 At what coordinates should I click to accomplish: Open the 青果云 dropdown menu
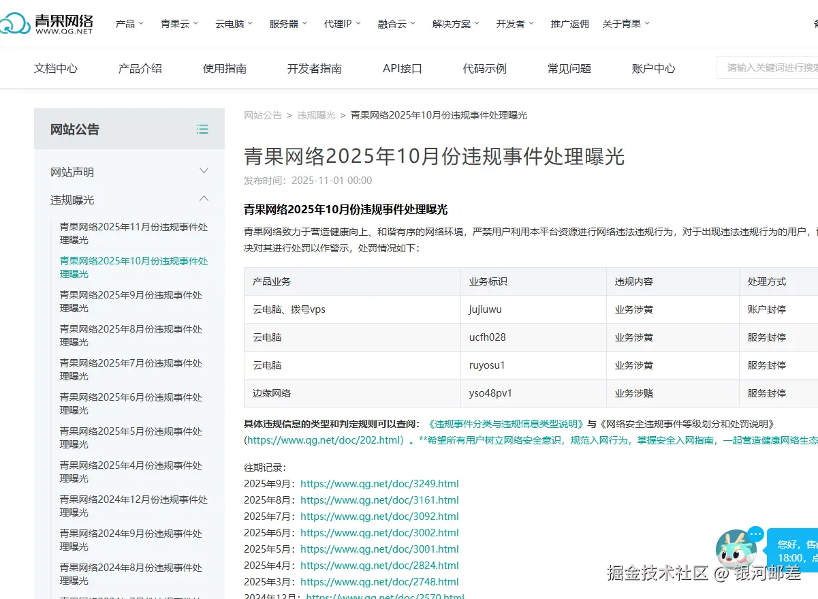click(x=180, y=24)
